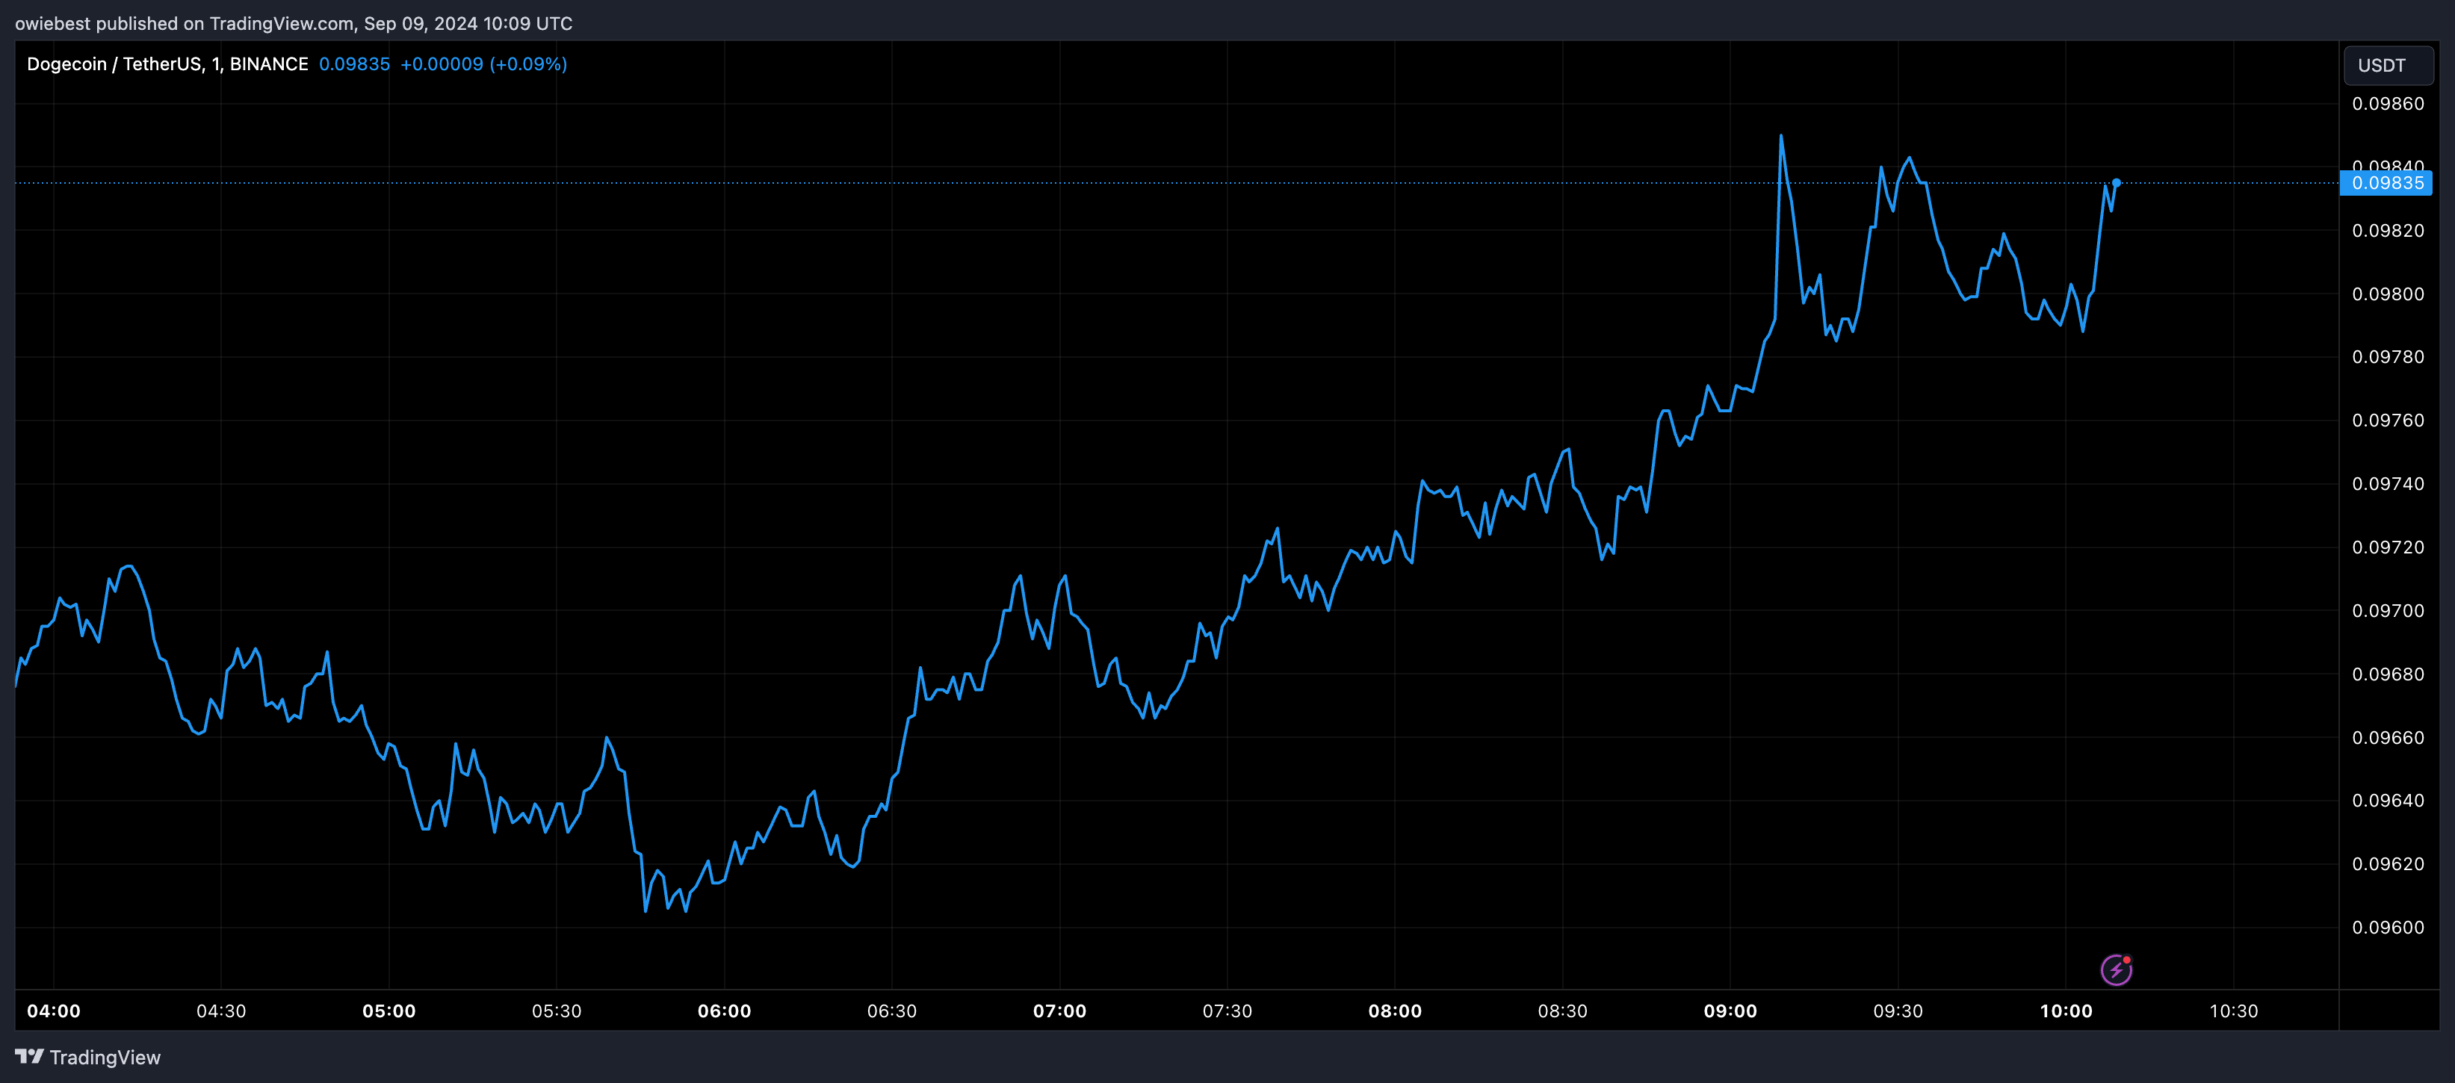Click the 04:30 time axis label
The width and height of the screenshot is (2455, 1083).
[x=221, y=1011]
